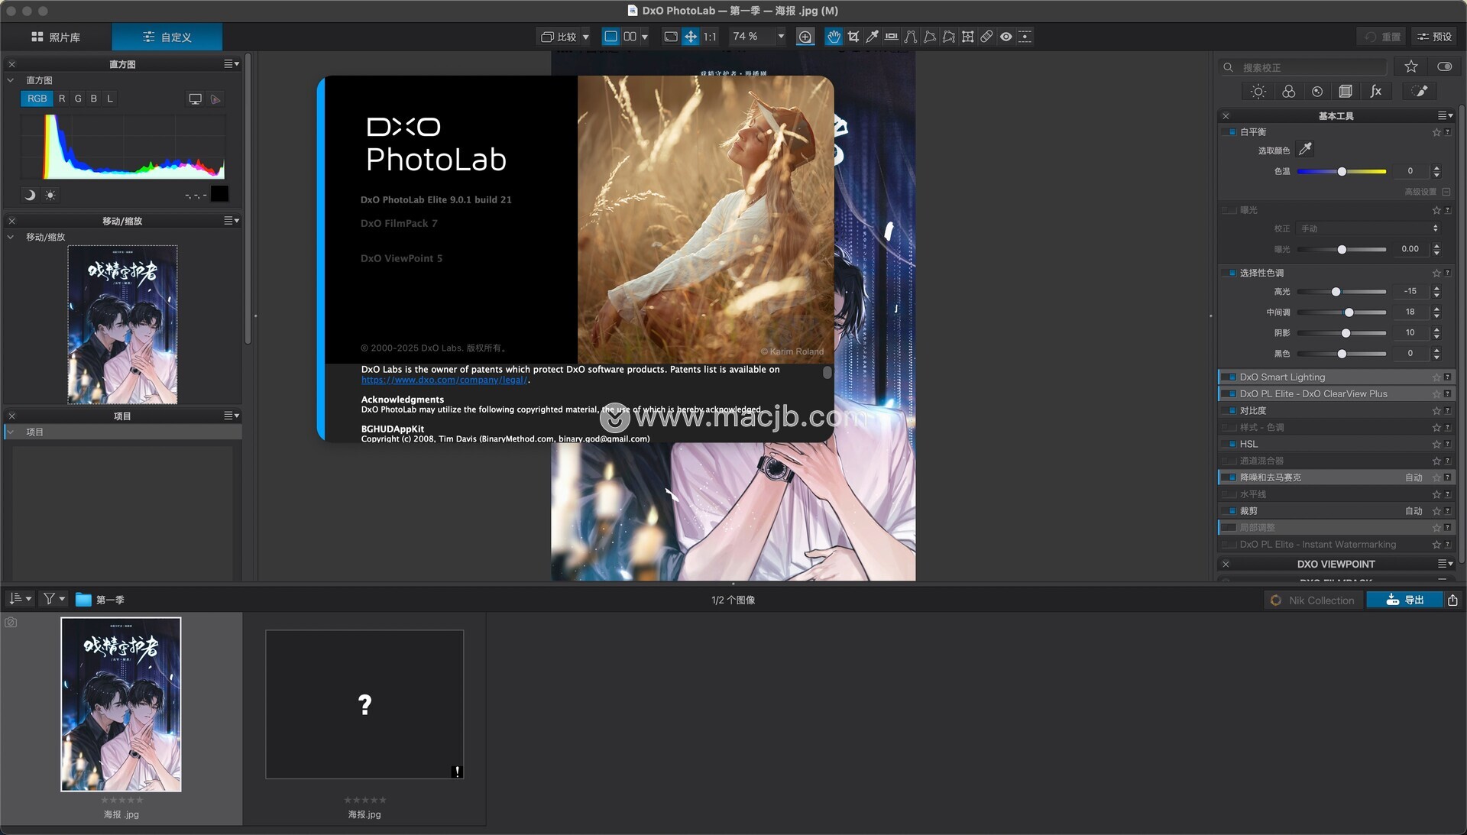The image size is (1467, 835).
Task: Toggle DxO Smart Lighting switch
Action: click(1229, 377)
